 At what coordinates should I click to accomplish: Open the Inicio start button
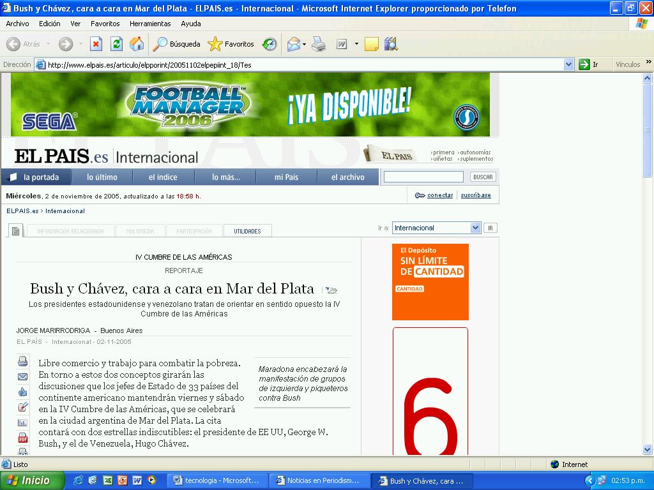33,480
